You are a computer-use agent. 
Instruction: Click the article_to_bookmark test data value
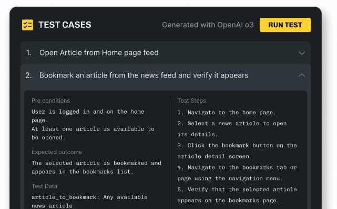pyautogui.click(x=89, y=201)
